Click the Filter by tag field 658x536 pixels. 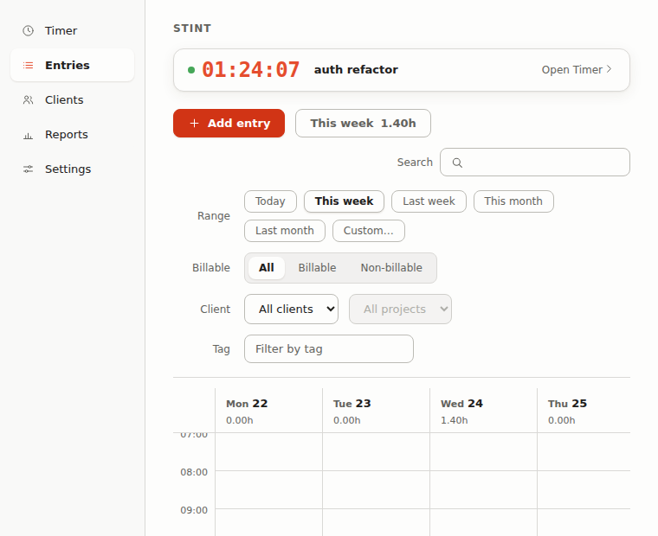coord(329,349)
